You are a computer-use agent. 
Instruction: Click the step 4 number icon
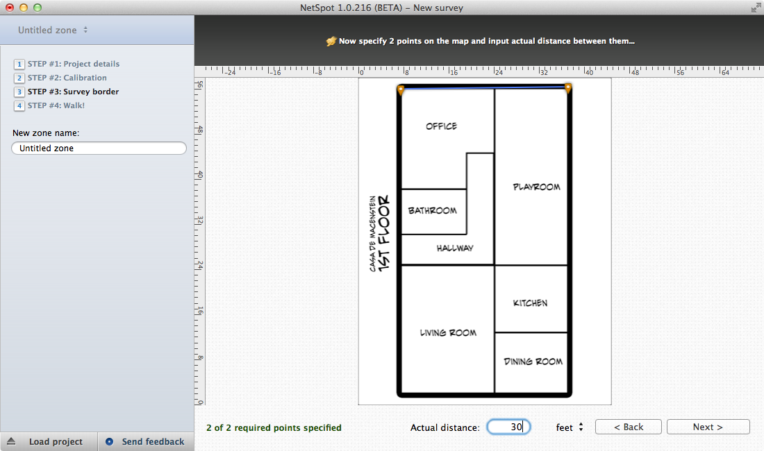point(19,105)
